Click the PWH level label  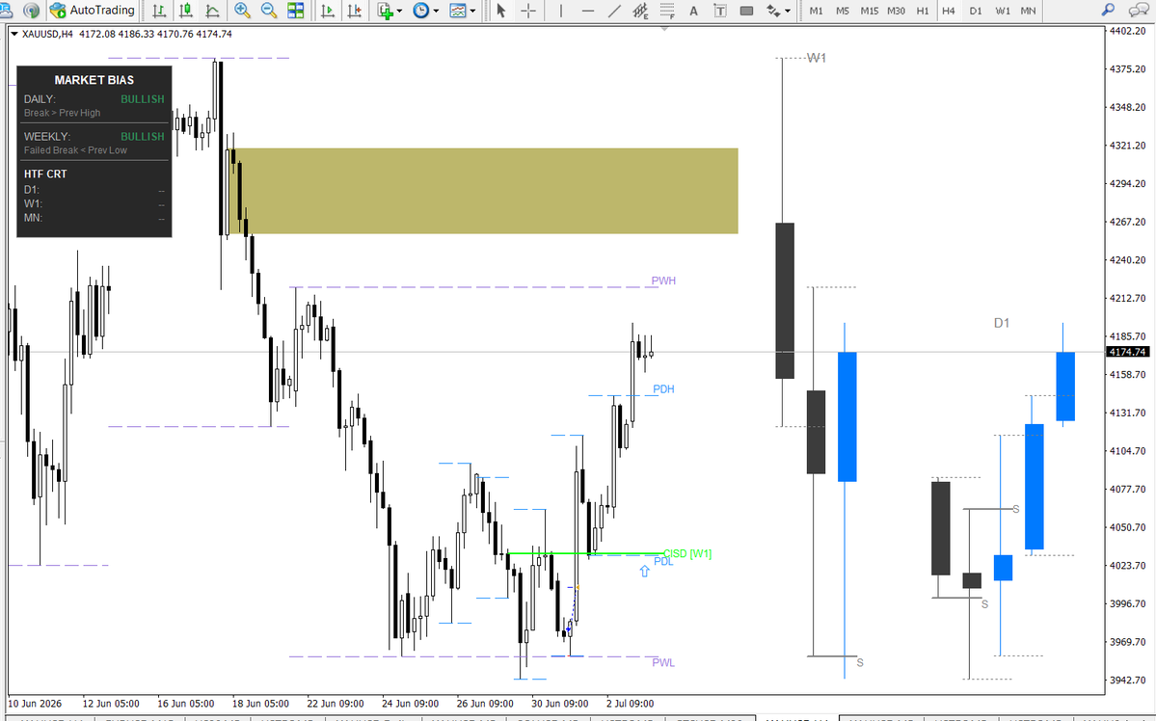click(x=662, y=280)
